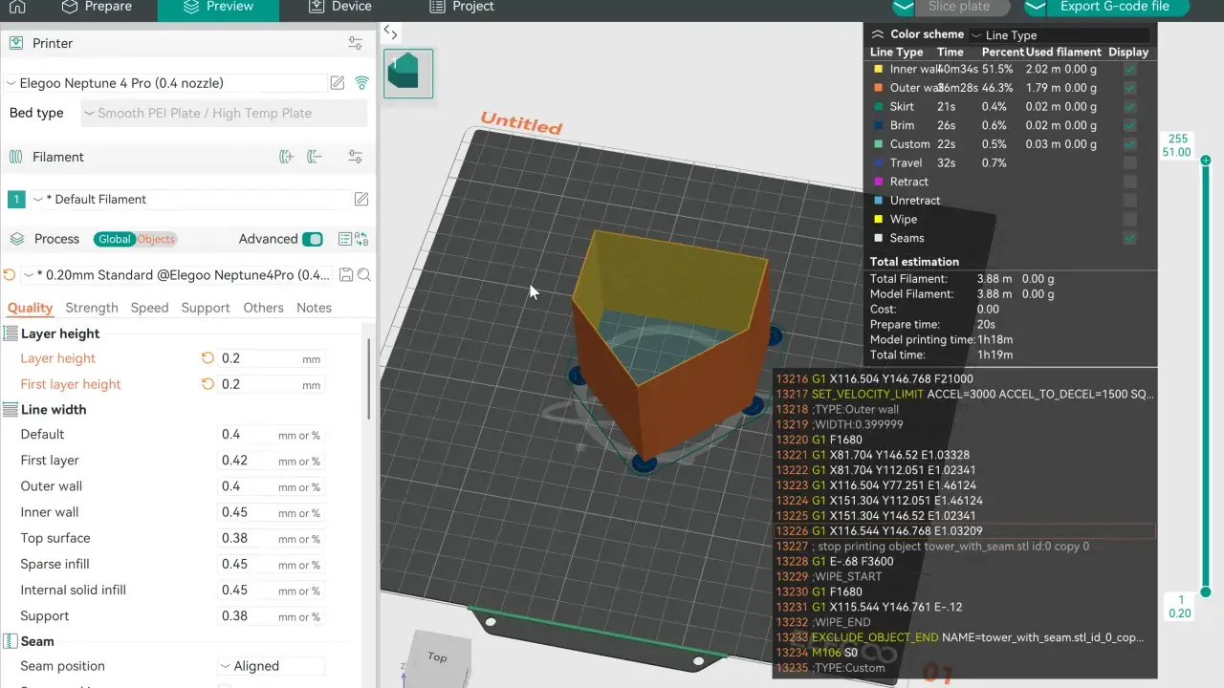Open the Seam position Aligned dropdown

click(271, 666)
